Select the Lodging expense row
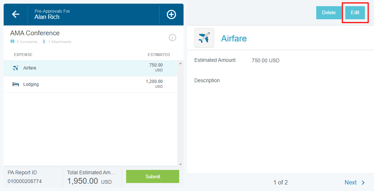Screen dimensions: 374x191 click(x=91, y=84)
